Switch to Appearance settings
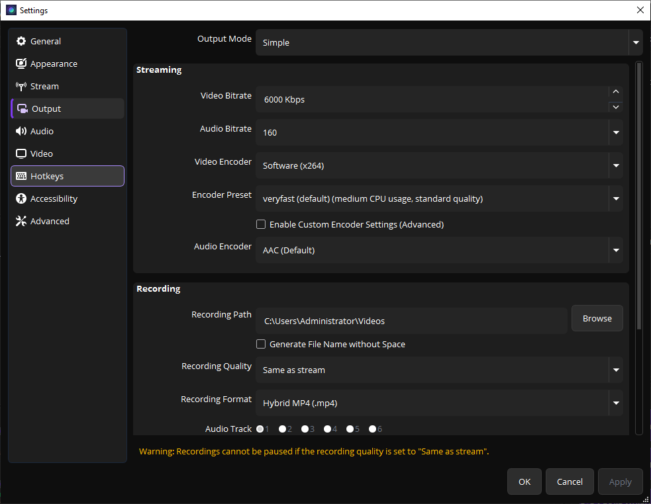This screenshot has height=504, width=651. coord(68,63)
